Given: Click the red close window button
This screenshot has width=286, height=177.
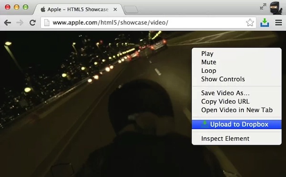Looking at the screenshot, I should point(8,7).
